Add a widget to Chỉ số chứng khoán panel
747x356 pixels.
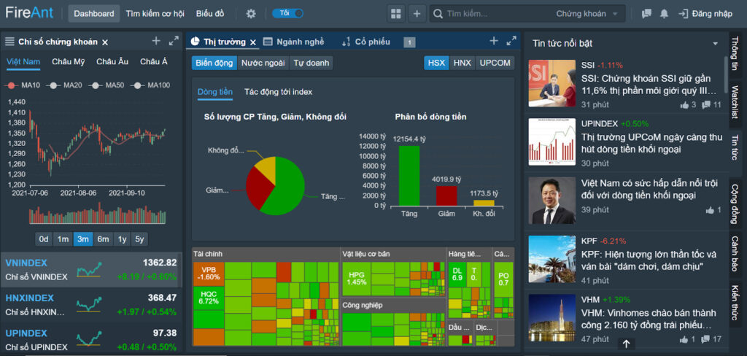click(x=156, y=41)
